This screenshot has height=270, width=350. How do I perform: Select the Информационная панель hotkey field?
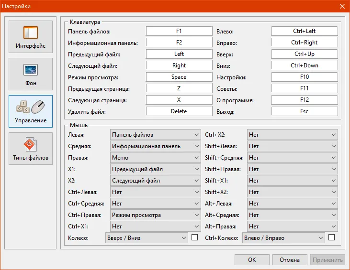[x=179, y=43]
